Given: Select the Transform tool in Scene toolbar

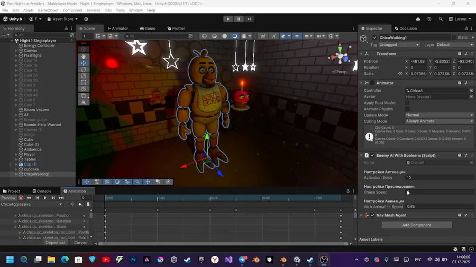Looking at the screenshot, I should pos(84,89).
